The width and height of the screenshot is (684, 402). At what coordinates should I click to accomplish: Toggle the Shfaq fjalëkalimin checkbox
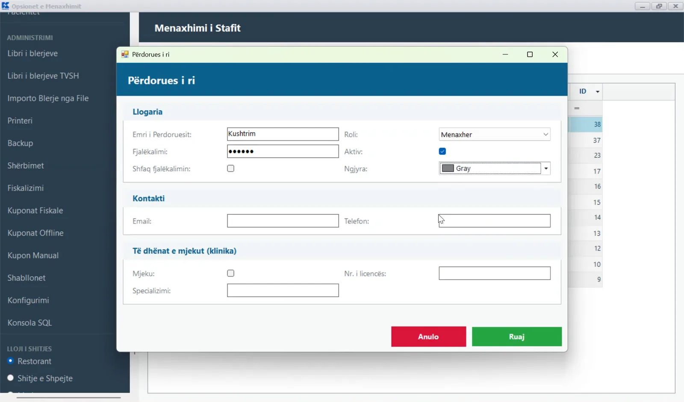(231, 168)
